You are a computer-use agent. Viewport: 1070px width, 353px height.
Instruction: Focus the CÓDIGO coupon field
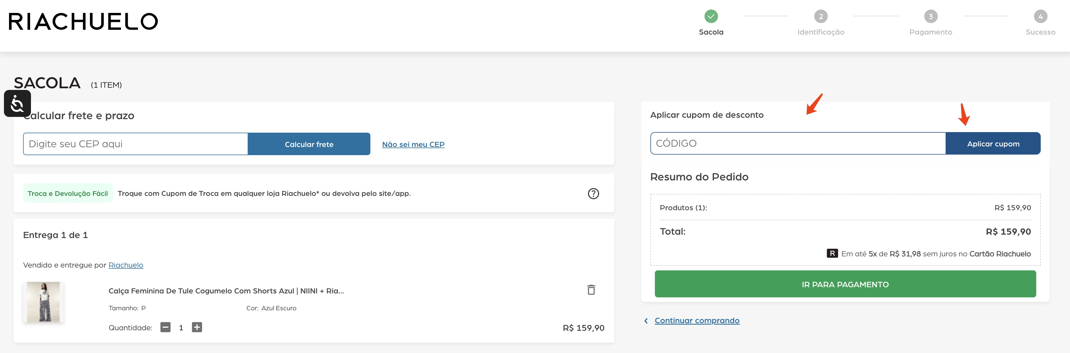pyautogui.click(x=798, y=144)
